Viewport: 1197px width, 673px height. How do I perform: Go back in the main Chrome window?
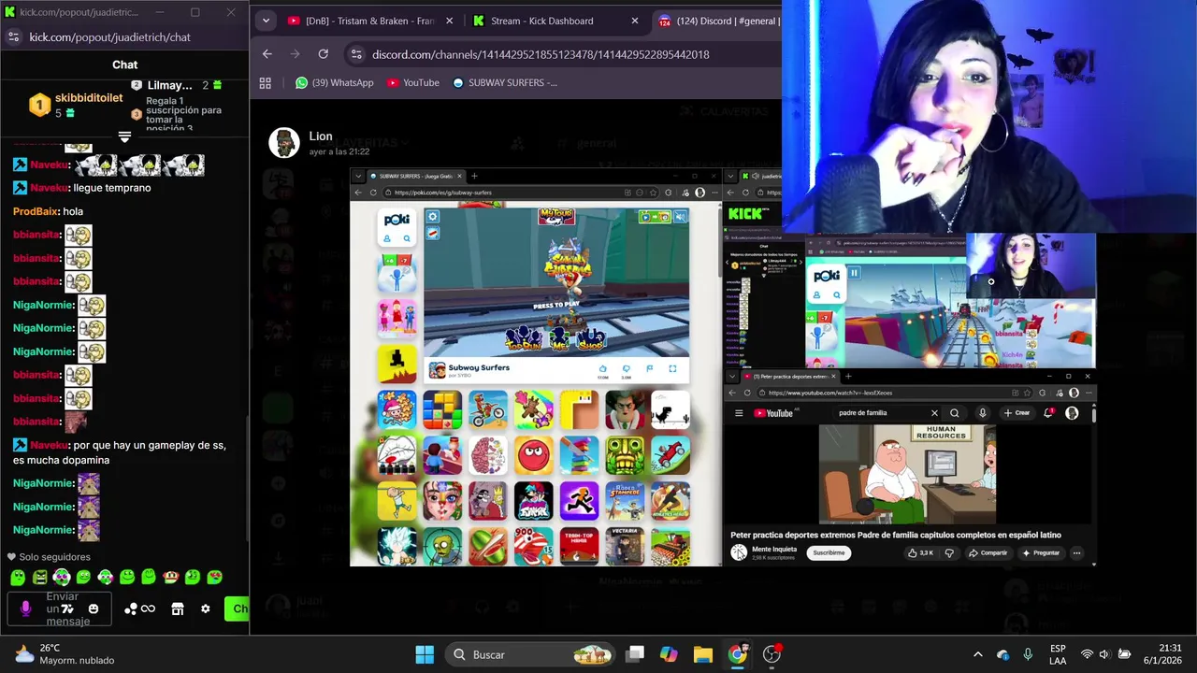(267, 54)
